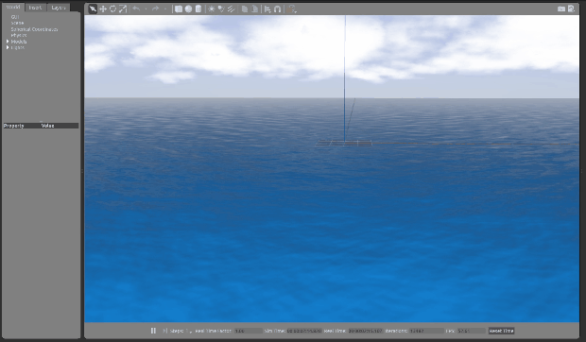
Task: Step the simulation forward once
Action: click(164, 331)
